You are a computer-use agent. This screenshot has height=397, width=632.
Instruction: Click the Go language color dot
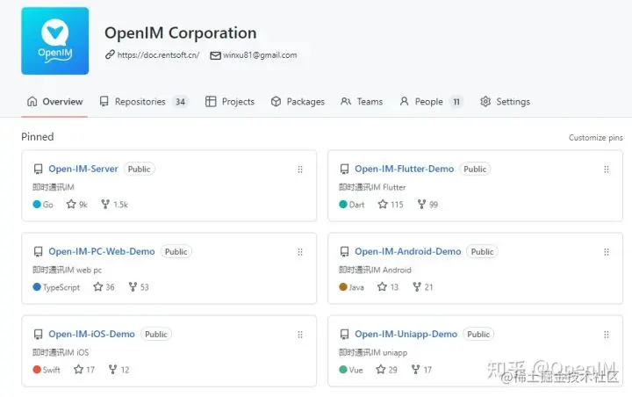(37, 204)
